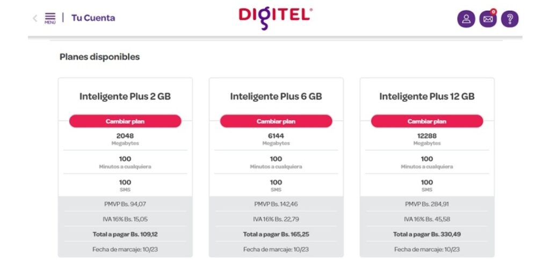Select the Inteligente Plus 12 GB title
Screen dimensions: 550x260
[x=427, y=97]
